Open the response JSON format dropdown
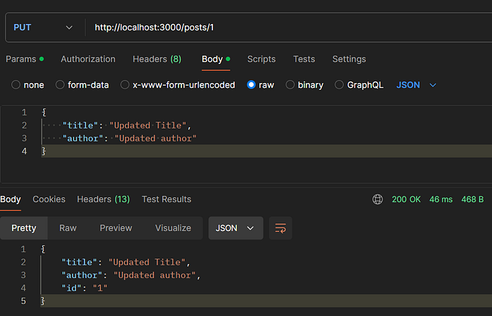 click(235, 228)
